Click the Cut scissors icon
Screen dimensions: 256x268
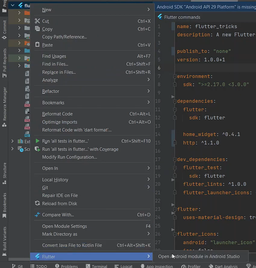point(37,21)
